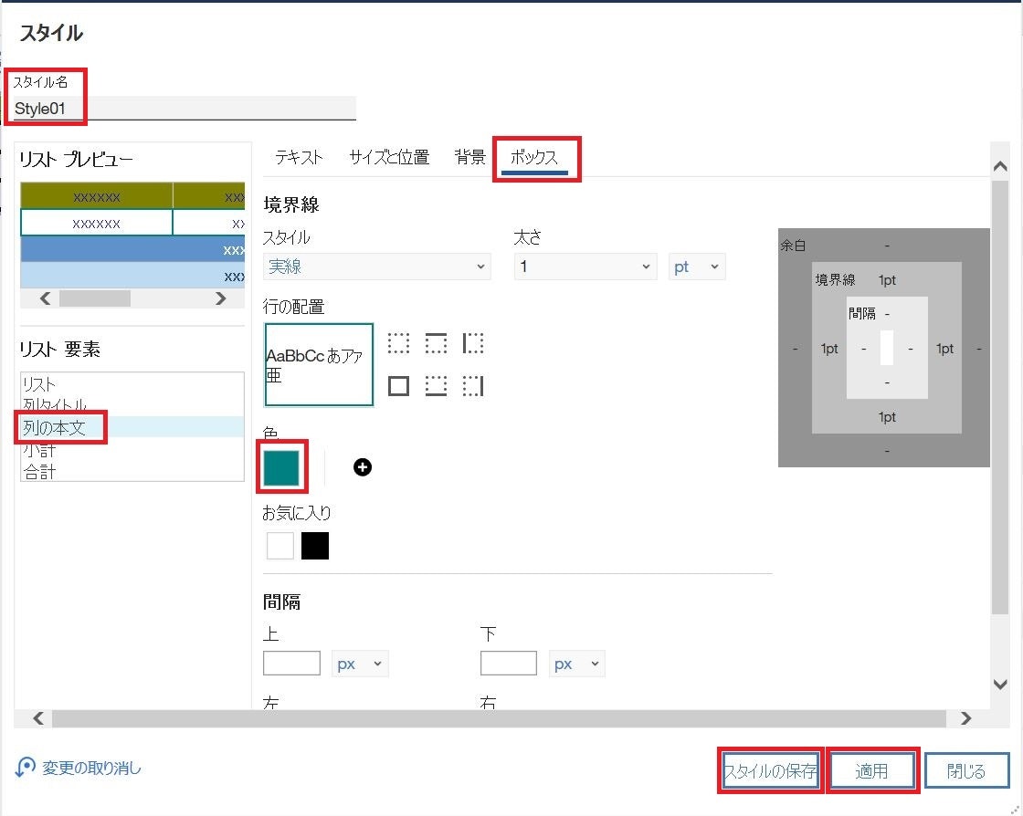Click the AaBbCc border preview box

(319, 364)
